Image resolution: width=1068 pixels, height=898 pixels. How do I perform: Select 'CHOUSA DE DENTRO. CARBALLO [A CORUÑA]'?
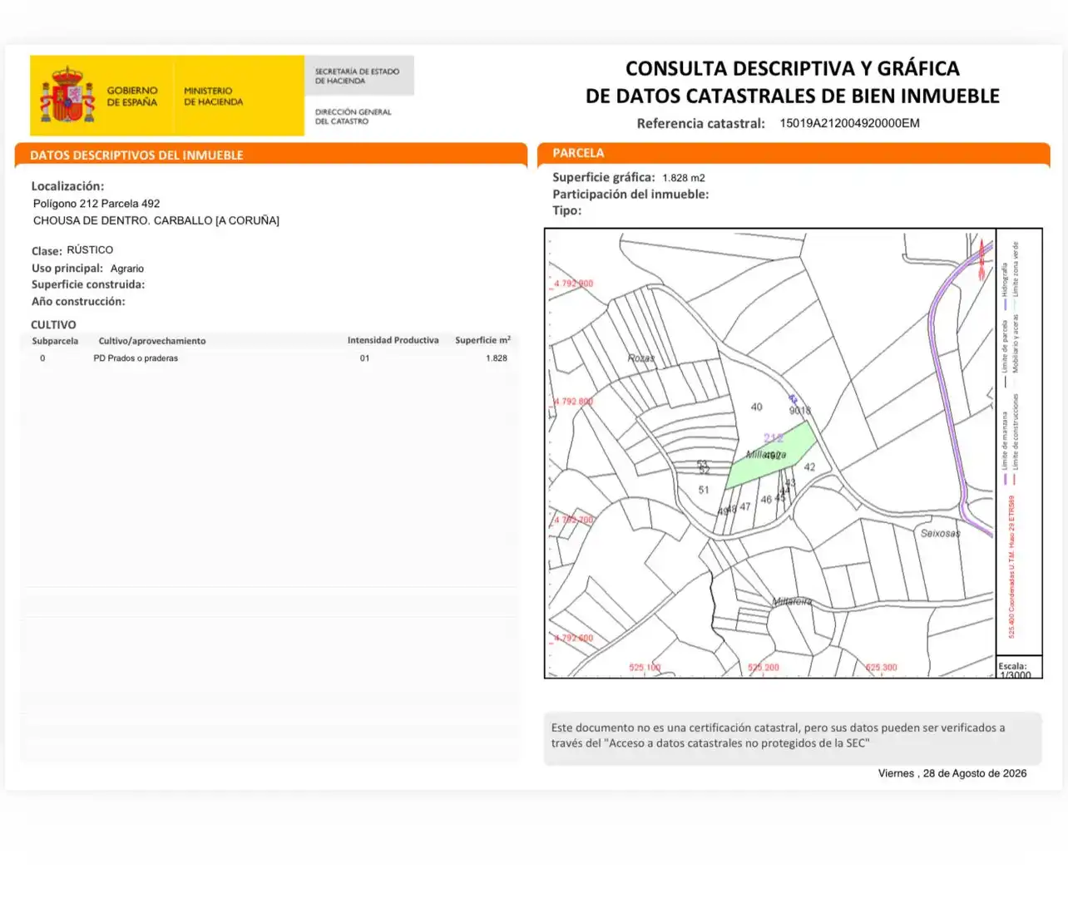coord(156,220)
